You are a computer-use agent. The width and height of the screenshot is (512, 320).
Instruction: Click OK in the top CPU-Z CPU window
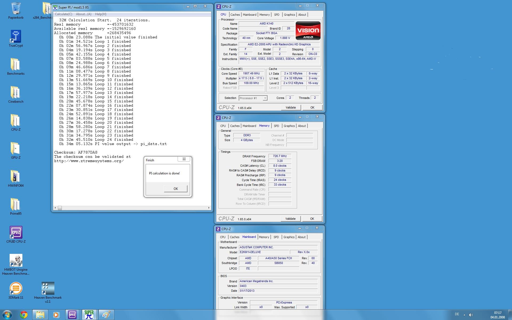[312, 107]
